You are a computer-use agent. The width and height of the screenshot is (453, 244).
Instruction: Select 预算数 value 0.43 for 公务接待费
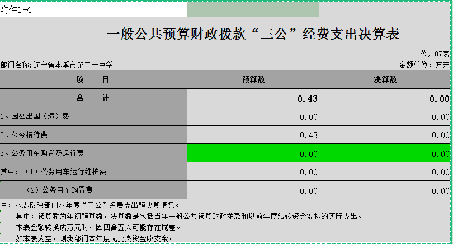253,135
